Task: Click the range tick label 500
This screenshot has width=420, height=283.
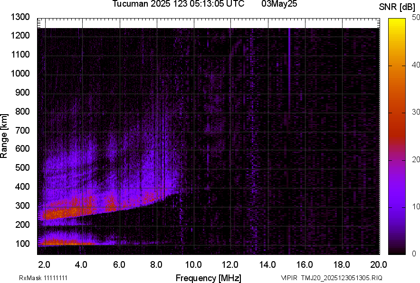Action: pos(22,167)
